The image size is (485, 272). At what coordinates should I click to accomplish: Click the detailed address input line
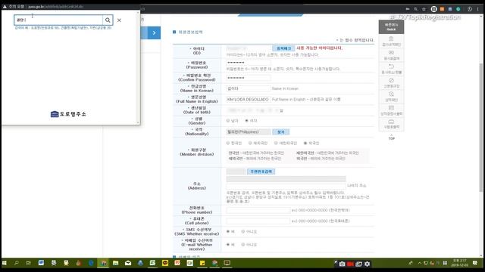(x=286, y=186)
